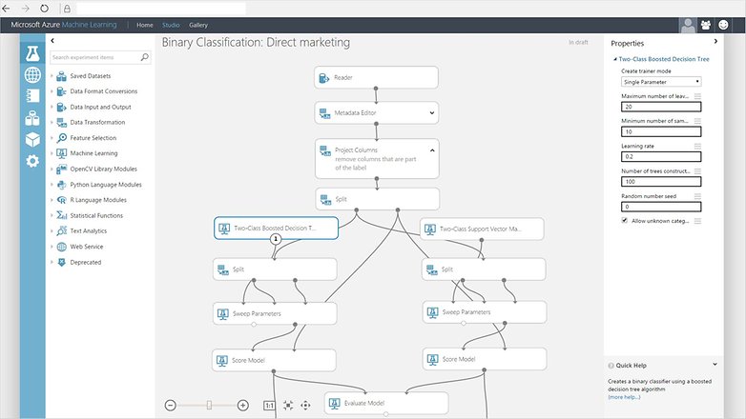Click Minimum number of samples input field
Image resolution: width=746 pixels, height=419 pixels.
661,131
